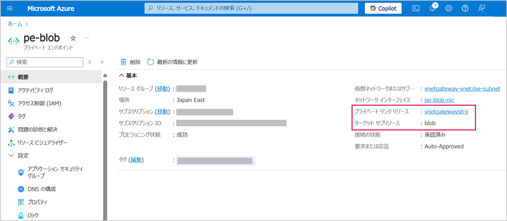Click the blob target sub-resource value

(x=430, y=123)
